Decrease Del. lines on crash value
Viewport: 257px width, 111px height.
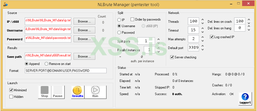[249, 23]
